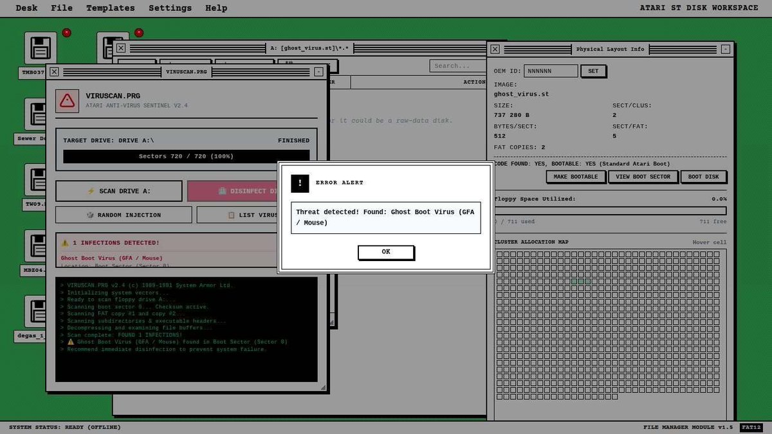Click the red dot beside TMB037 icon

tap(66, 33)
